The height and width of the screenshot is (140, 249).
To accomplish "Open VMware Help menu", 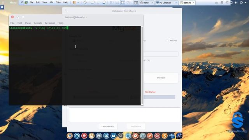I will (66, 2).
